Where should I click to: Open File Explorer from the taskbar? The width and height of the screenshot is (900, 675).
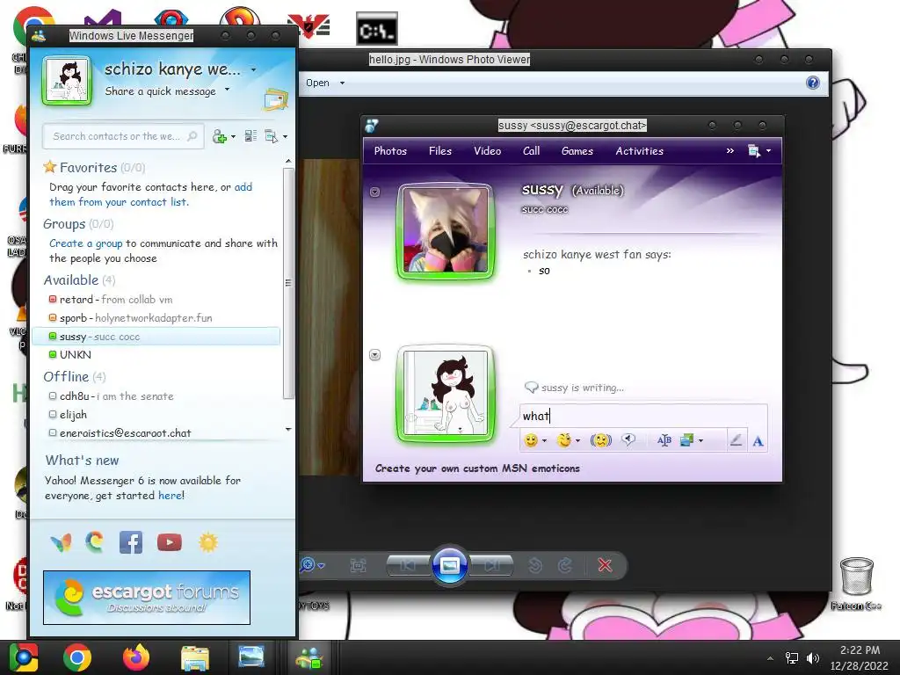194,657
